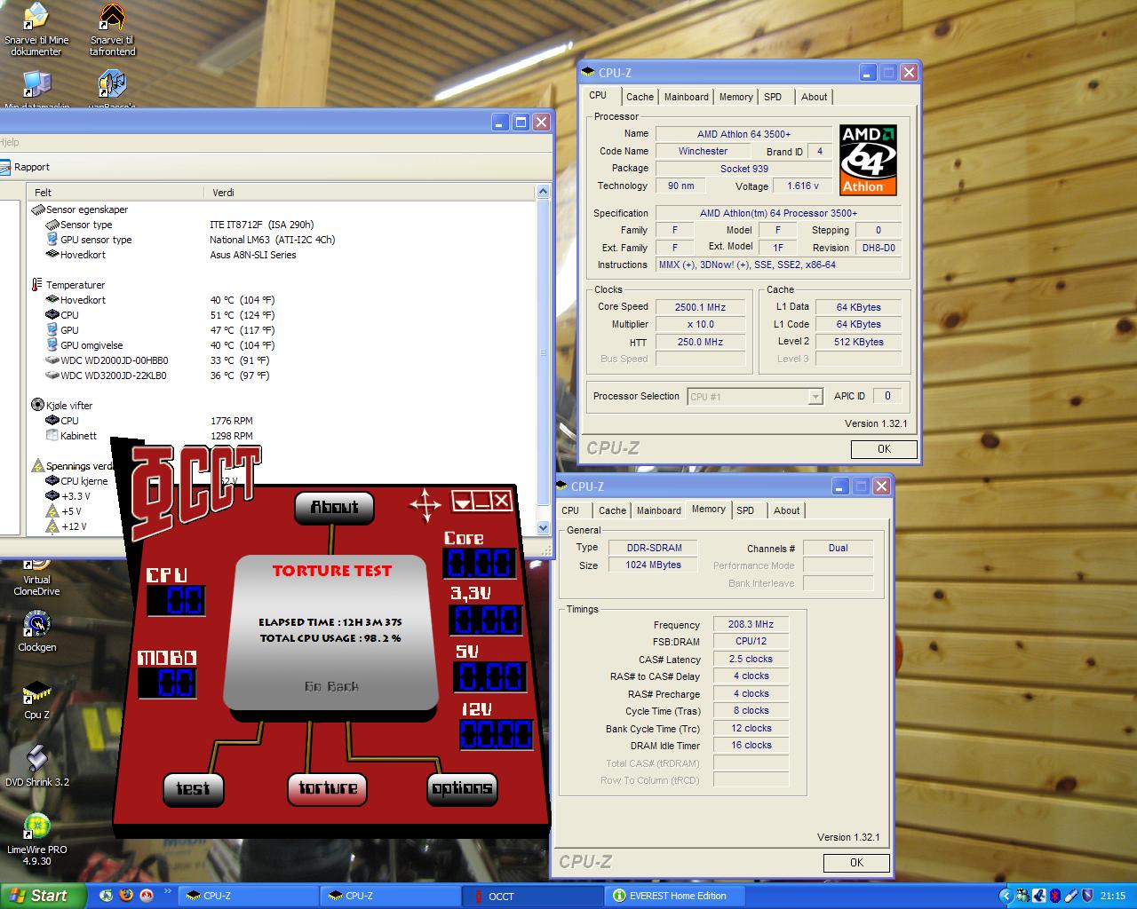Select the Sensor type row in Everest
The image size is (1137, 909).
(280, 225)
